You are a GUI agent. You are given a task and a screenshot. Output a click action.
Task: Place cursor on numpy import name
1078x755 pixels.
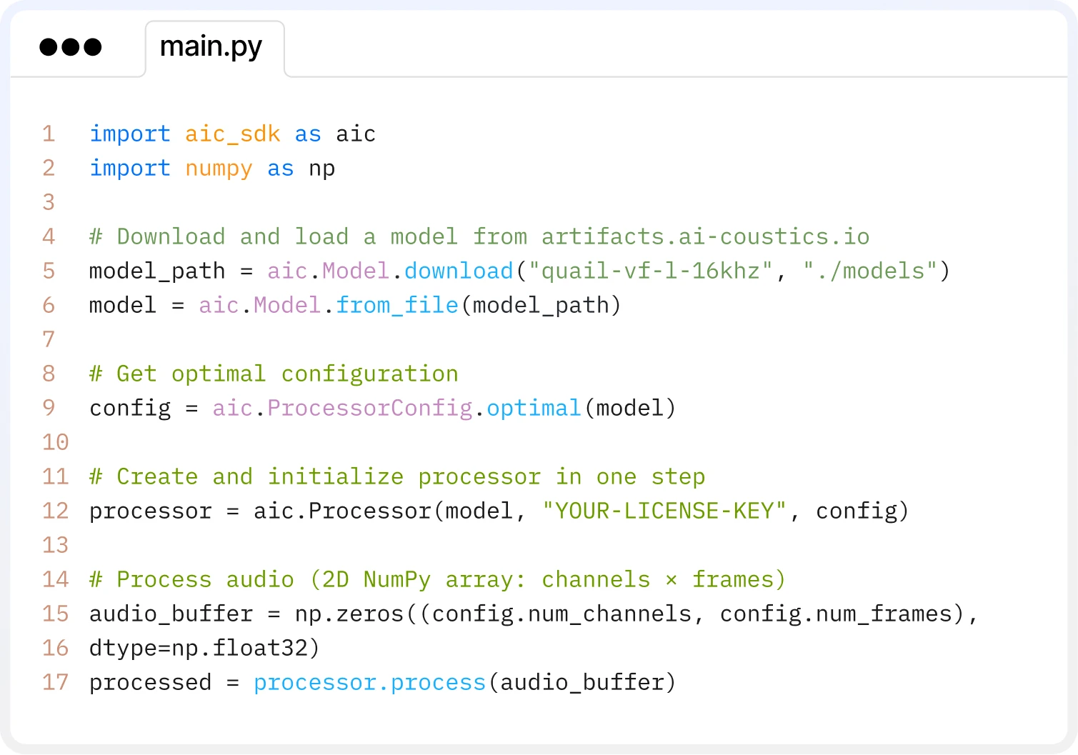219,169
